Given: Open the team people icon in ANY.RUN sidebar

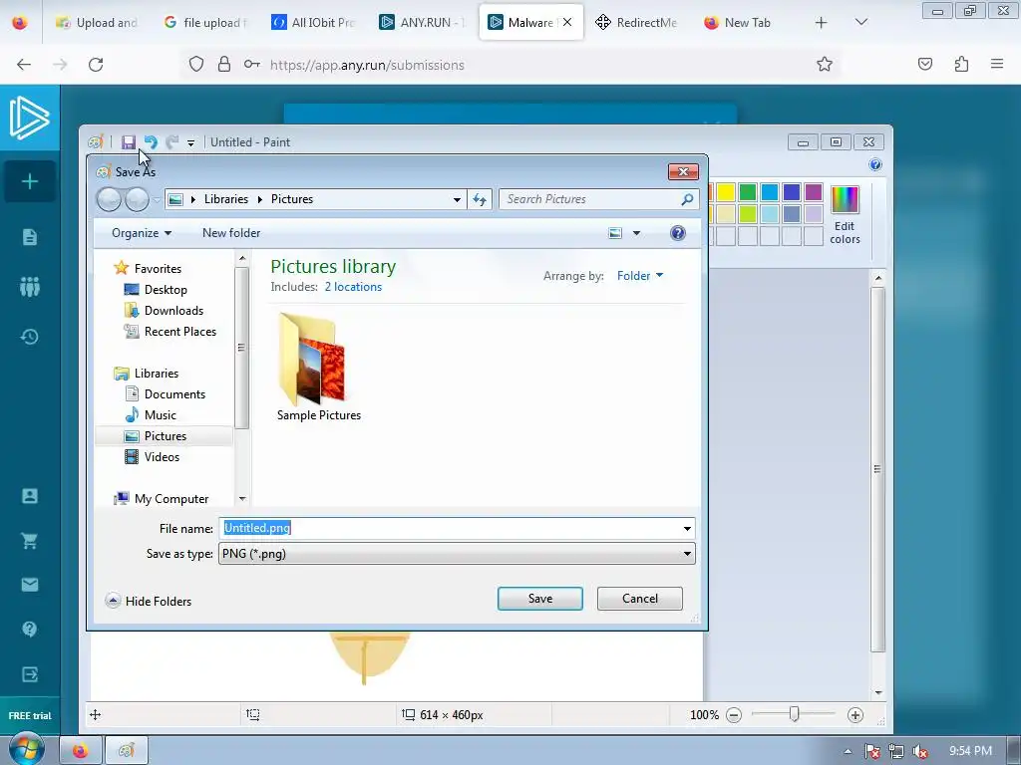Looking at the screenshot, I should click(x=29, y=286).
